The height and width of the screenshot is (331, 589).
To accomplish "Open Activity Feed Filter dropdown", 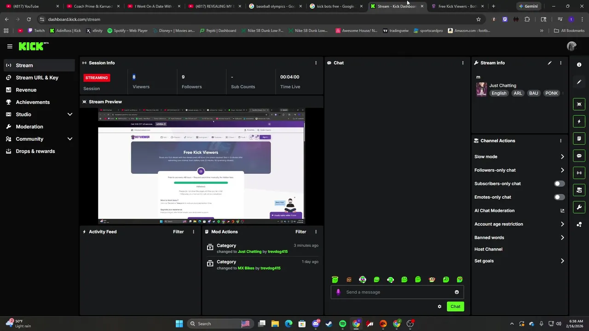I will [x=179, y=232].
